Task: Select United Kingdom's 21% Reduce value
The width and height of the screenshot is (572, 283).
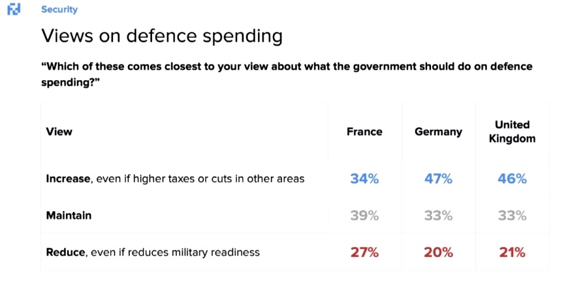Action: point(513,252)
